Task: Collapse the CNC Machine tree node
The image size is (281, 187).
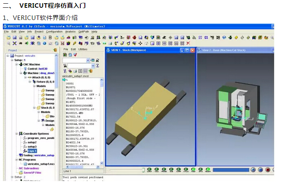Action: (16, 64)
